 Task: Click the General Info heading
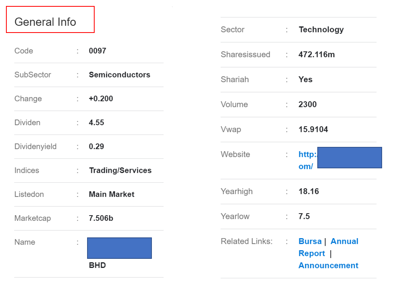point(45,22)
